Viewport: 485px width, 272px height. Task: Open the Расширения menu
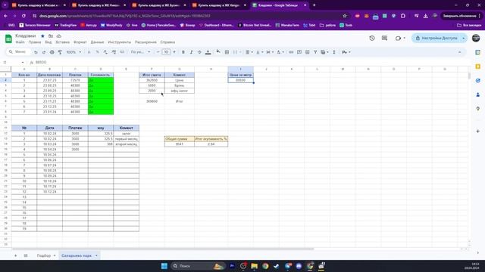(145, 42)
